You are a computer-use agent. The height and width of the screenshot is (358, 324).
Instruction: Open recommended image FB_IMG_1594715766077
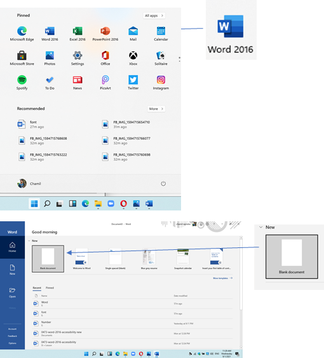(x=126, y=141)
